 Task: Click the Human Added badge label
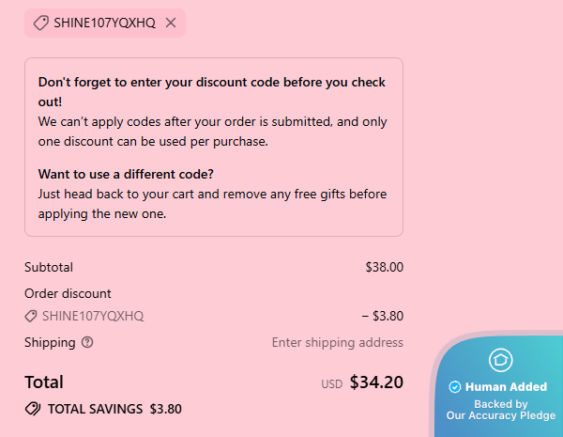pyautogui.click(x=507, y=386)
